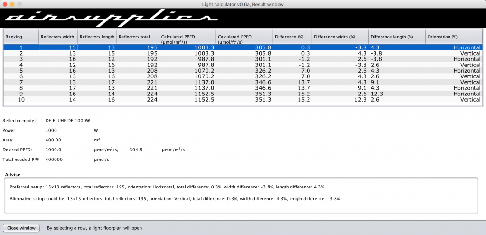Image resolution: width=486 pixels, height=235 pixels.
Task: Select the ranking 2 row
Action: pos(237,54)
